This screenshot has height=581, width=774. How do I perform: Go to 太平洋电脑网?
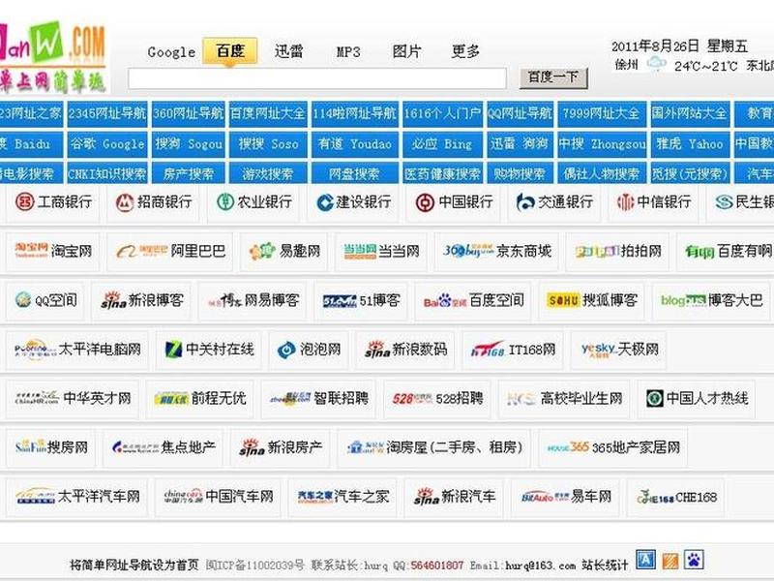point(77,350)
